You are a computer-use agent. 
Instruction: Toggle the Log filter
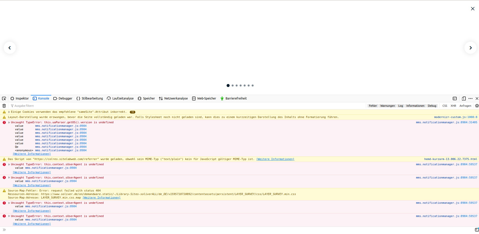[x=400, y=106]
